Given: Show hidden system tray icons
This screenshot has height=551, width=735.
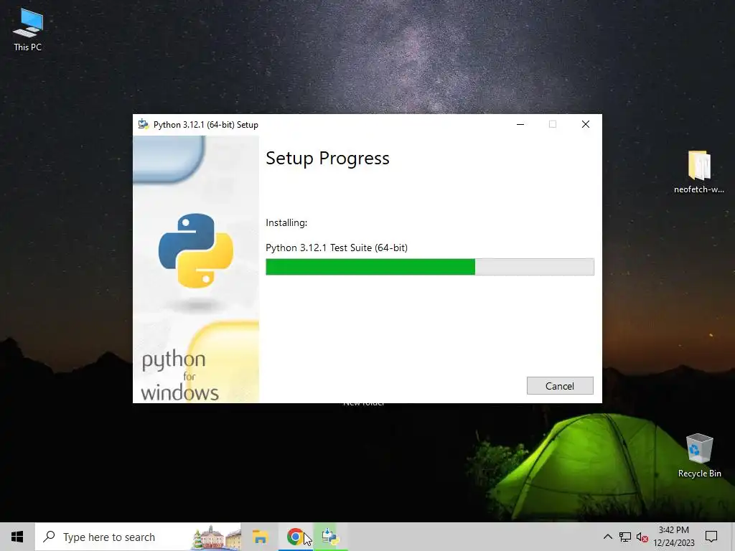Looking at the screenshot, I should coord(607,537).
